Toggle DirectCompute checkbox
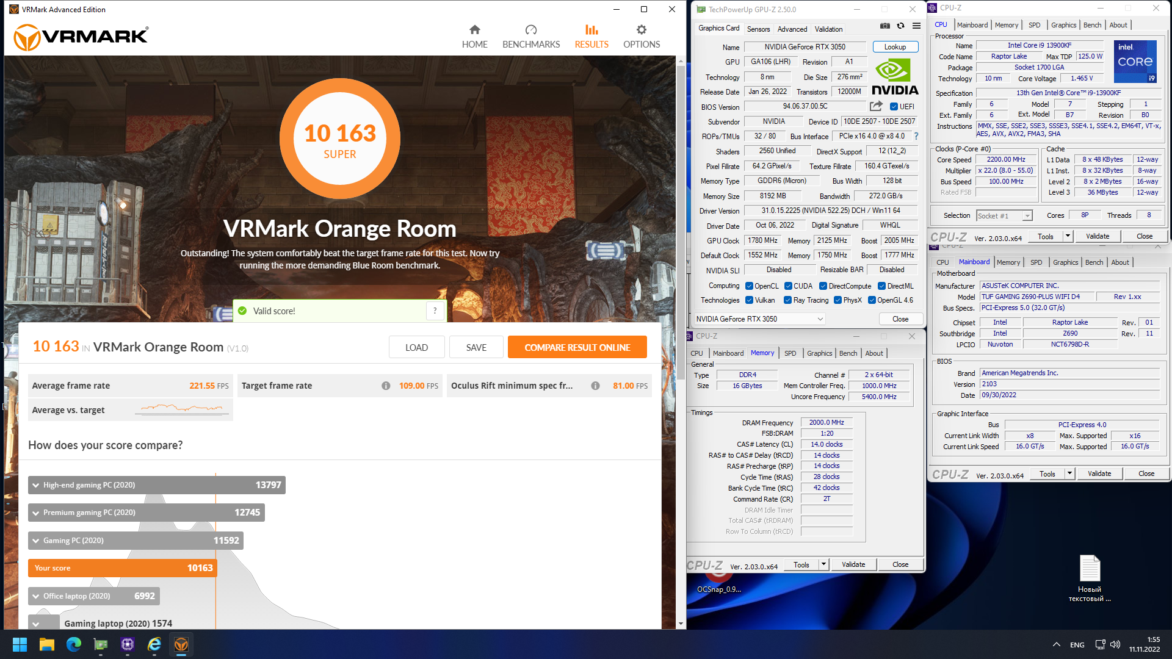Image resolution: width=1172 pixels, height=659 pixels. click(x=823, y=286)
